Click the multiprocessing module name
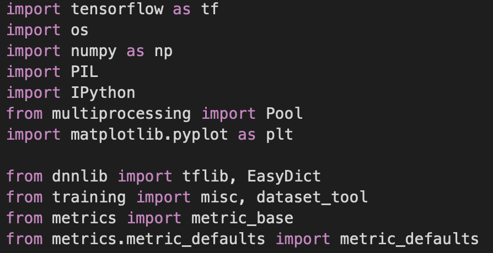This screenshot has height=253, width=493. (121, 114)
